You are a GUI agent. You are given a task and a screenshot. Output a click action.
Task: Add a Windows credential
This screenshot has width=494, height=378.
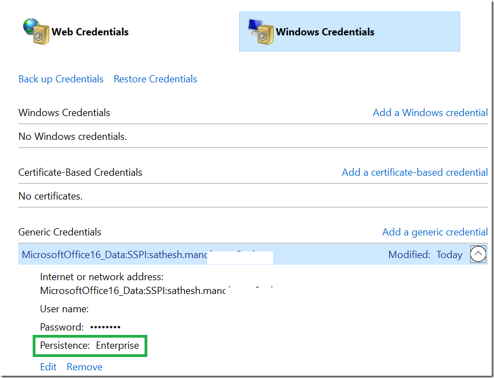tap(430, 113)
